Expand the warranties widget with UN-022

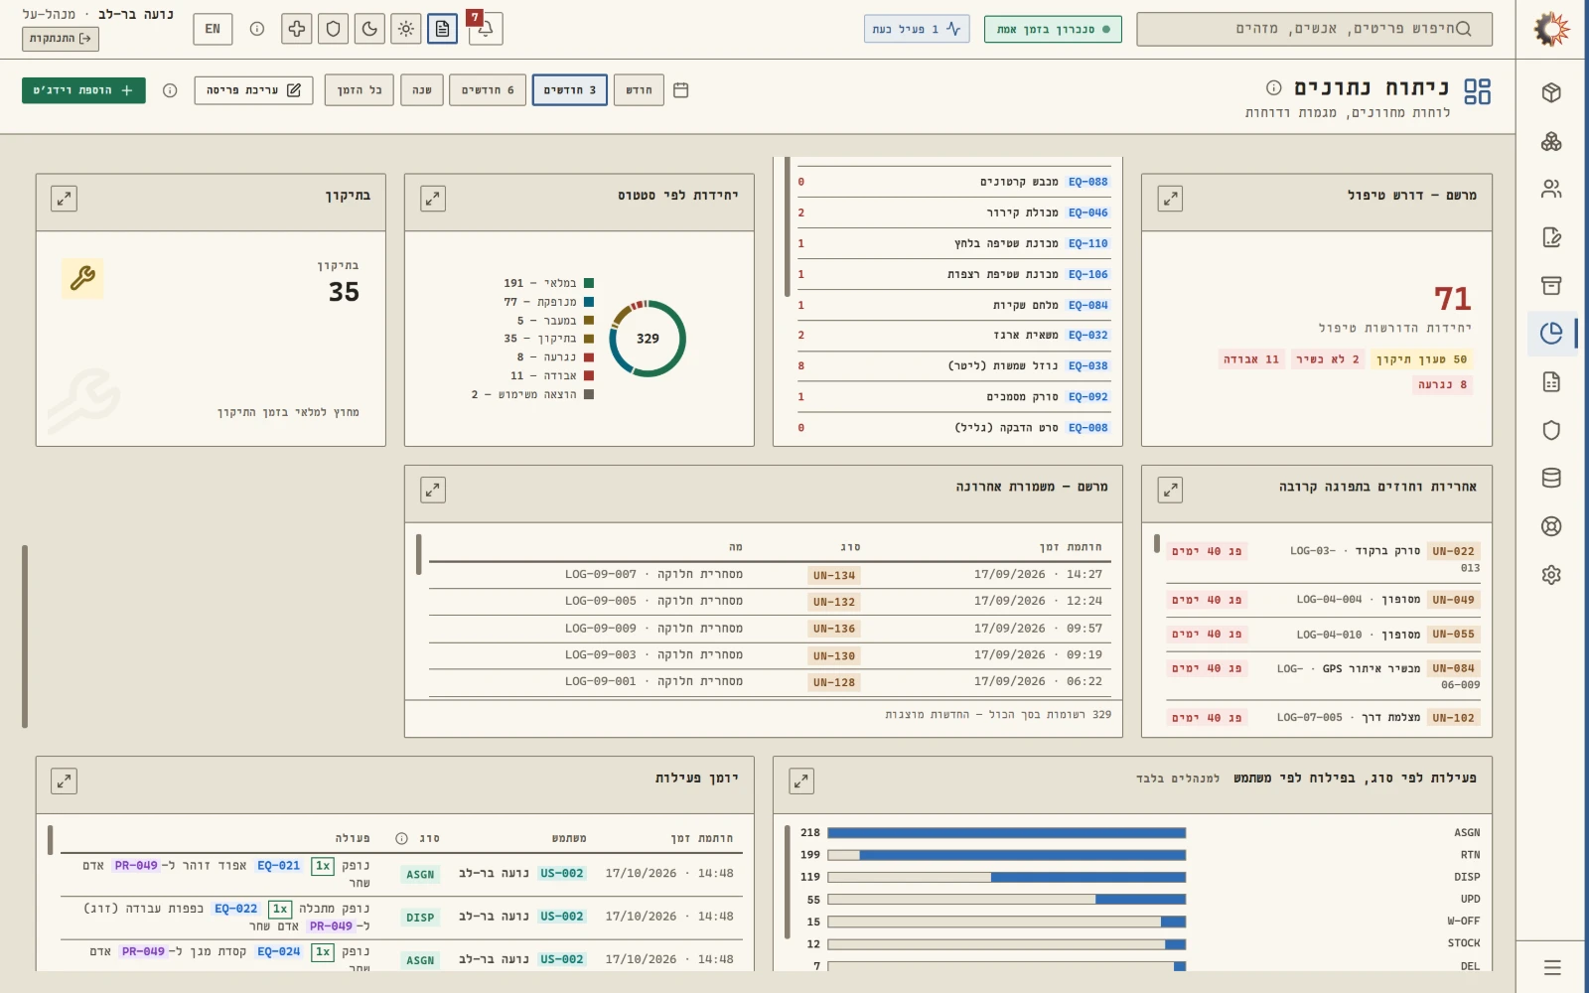[1171, 490]
